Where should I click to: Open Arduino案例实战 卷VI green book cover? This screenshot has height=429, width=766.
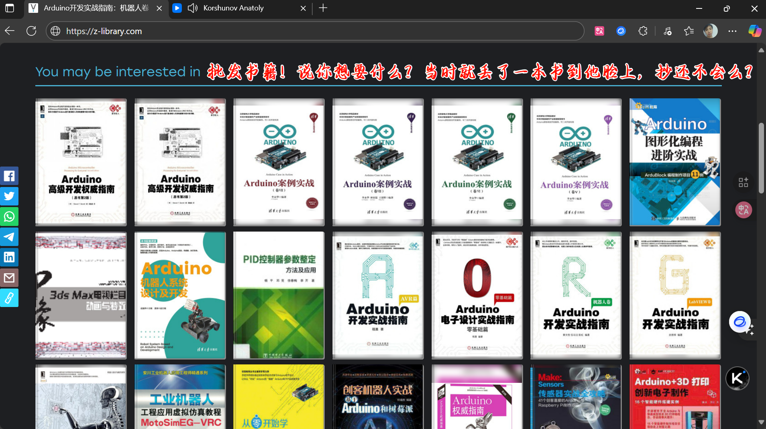tap(477, 162)
